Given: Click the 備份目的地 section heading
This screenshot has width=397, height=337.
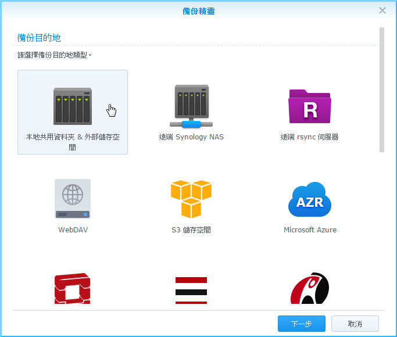Looking at the screenshot, I should tap(39, 38).
